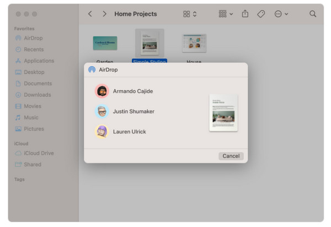
Task: Send to Lauren Ulrick by name
Action: point(130,132)
